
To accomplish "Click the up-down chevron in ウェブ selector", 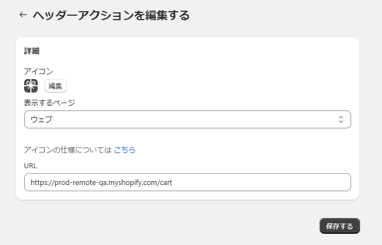I will pyautogui.click(x=341, y=119).
